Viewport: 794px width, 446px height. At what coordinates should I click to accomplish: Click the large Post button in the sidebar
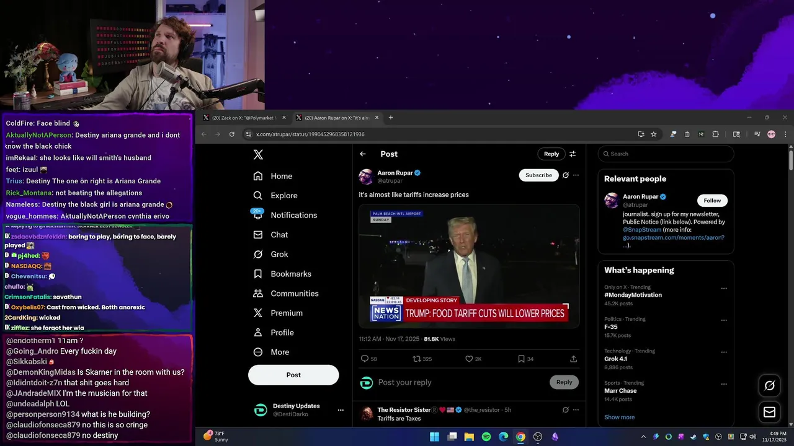(293, 375)
